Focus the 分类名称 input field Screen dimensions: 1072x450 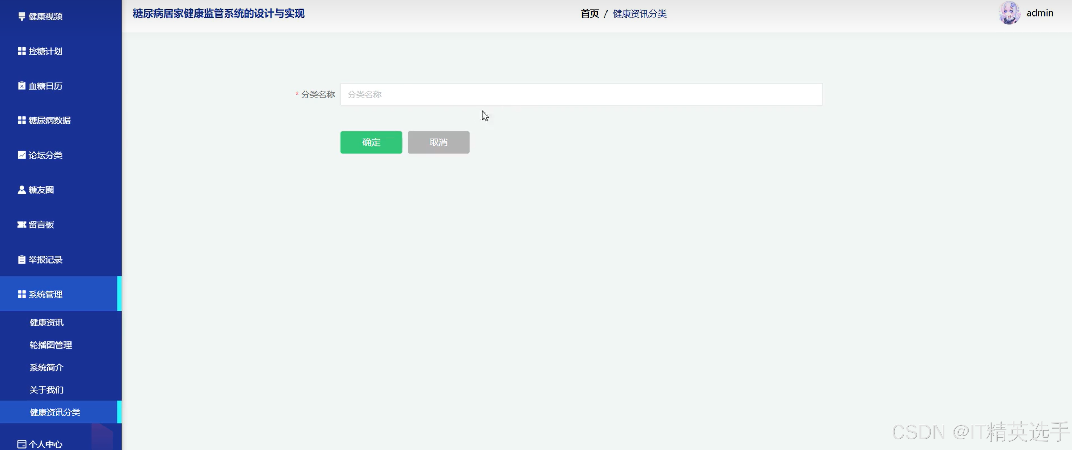581,94
